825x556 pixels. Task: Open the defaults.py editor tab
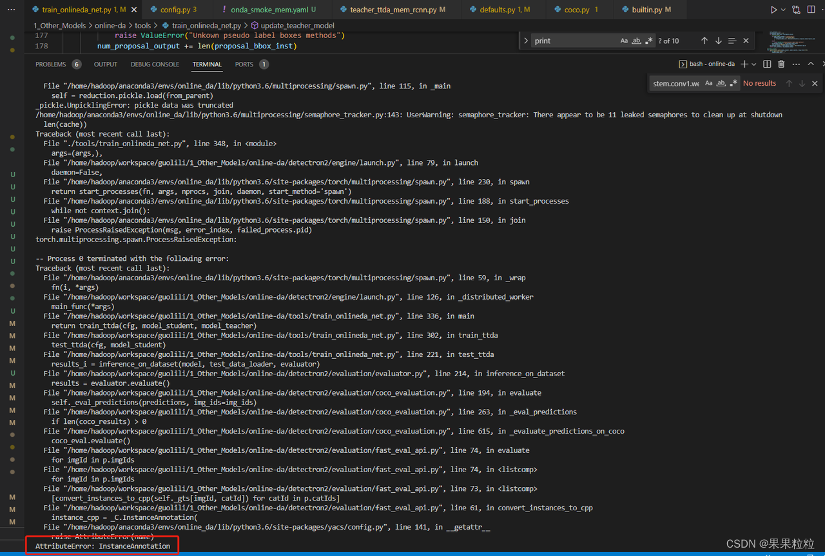tap(505, 10)
